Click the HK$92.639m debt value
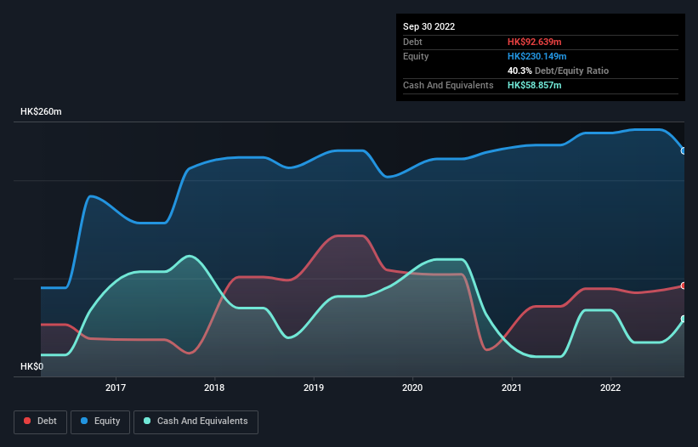 pyautogui.click(x=534, y=42)
